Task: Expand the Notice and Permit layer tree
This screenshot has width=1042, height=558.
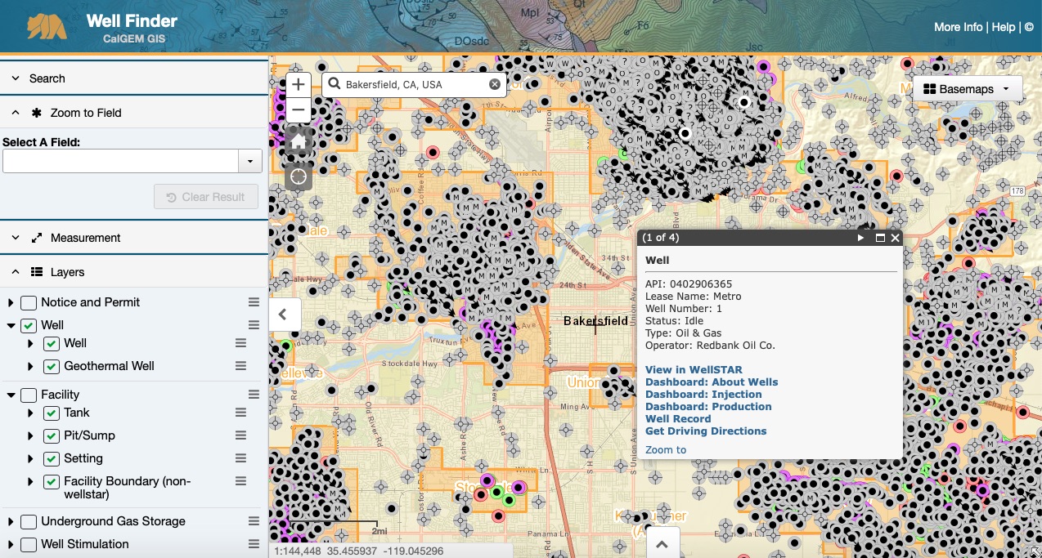Action: coord(11,302)
